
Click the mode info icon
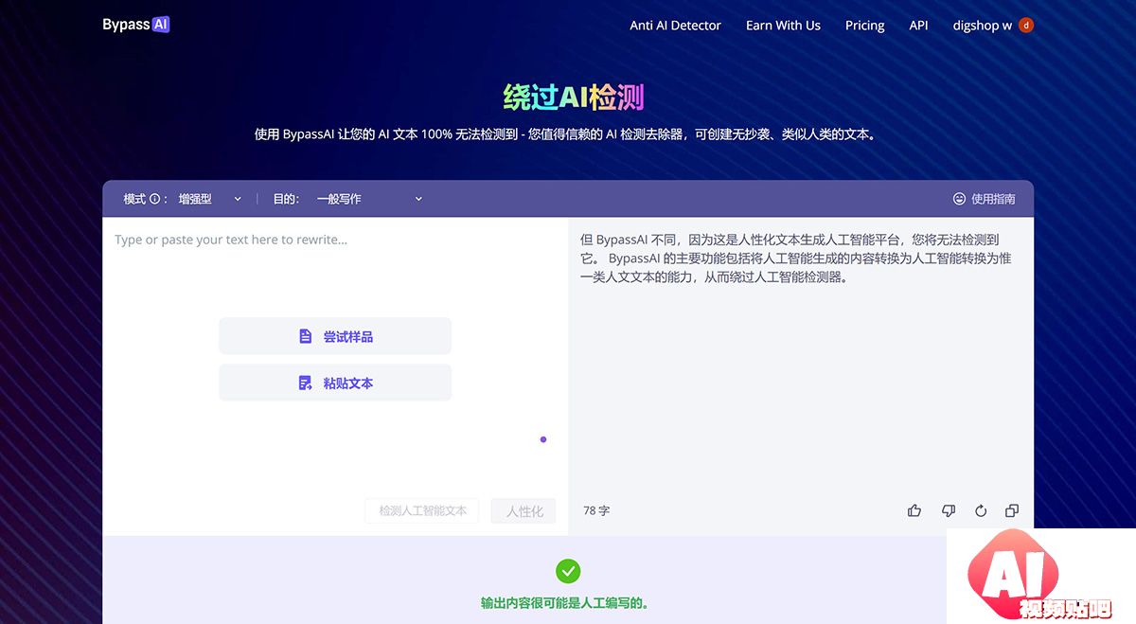point(154,199)
